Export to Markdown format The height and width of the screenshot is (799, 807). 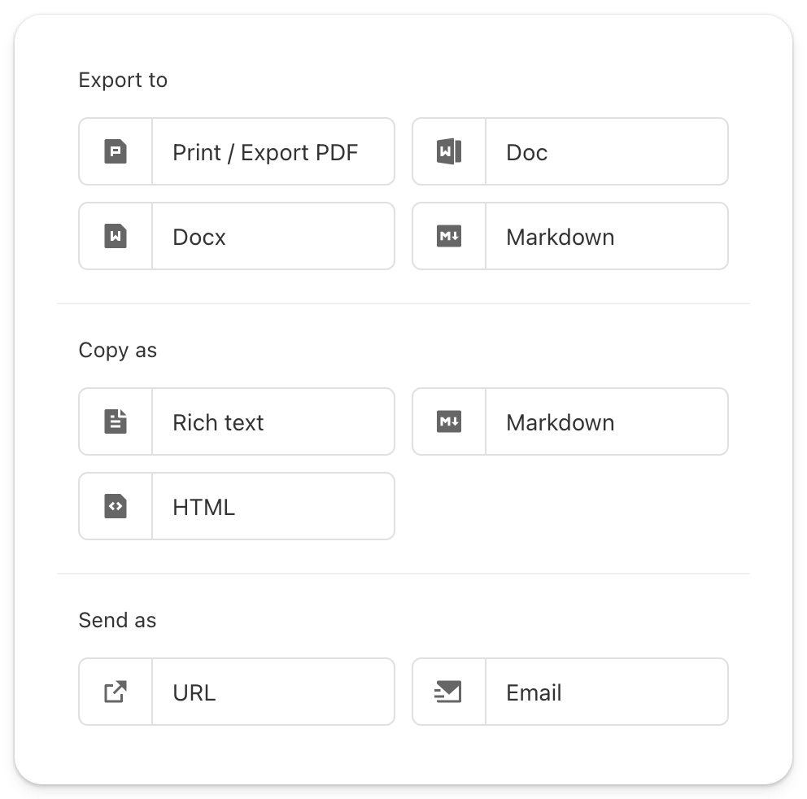(560, 237)
